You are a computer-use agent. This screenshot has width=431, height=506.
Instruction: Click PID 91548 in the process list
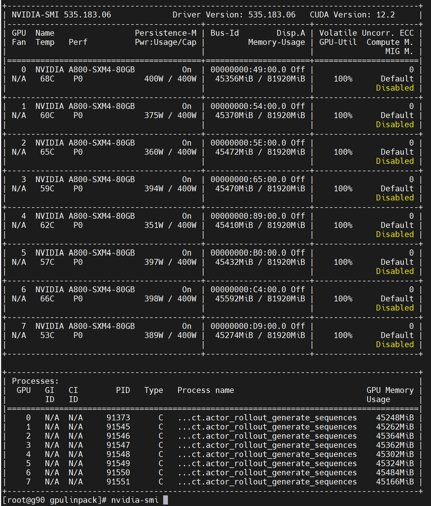pyautogui.click(x=118, y=454)
